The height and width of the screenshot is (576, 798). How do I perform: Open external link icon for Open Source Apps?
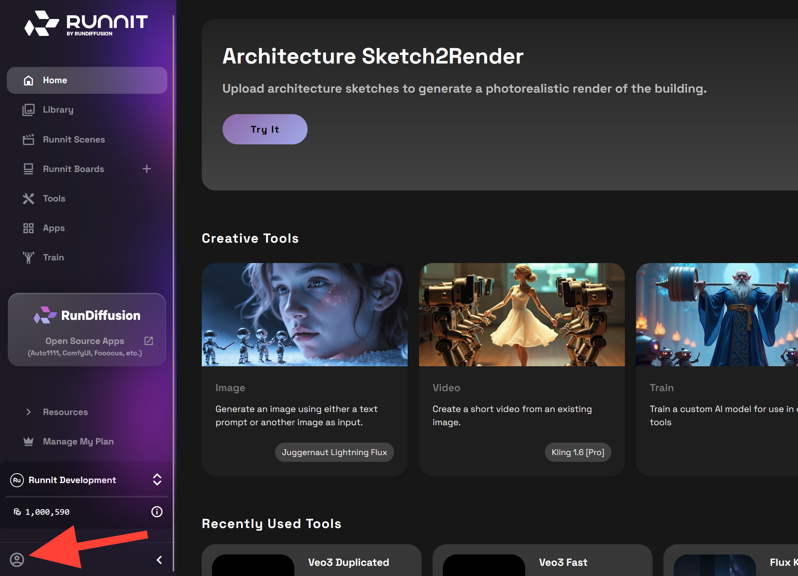(149, 341)
